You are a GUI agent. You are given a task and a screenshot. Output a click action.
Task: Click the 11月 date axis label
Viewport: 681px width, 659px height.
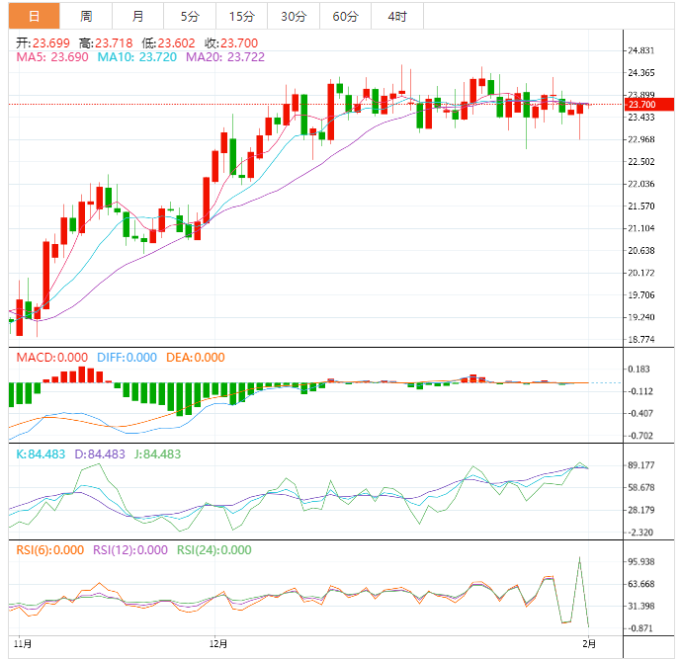coord(22,644)
